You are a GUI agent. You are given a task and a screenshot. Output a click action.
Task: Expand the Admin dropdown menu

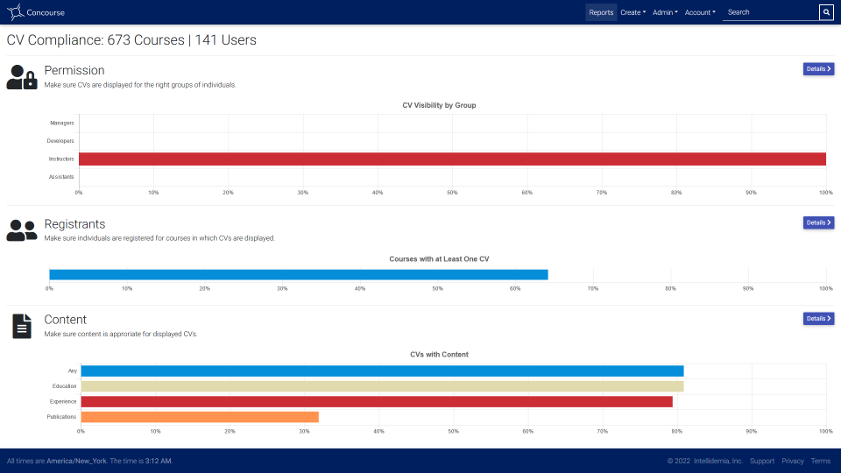click(x=665, y=12)
